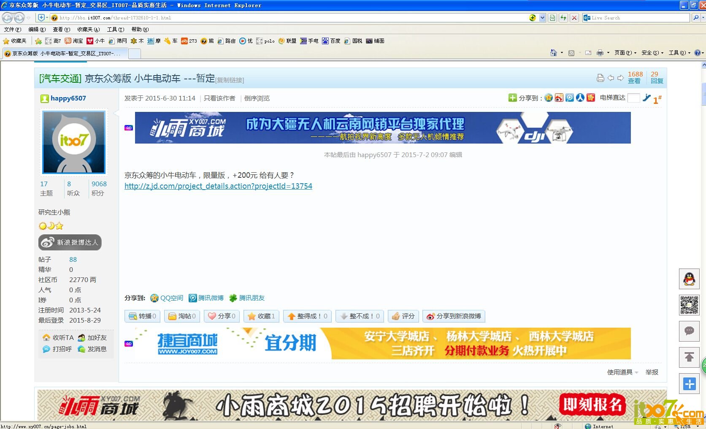This screenshot has width=706, height=429.
Task: Click the browser Back arrow button
Action: click(7, 18)
